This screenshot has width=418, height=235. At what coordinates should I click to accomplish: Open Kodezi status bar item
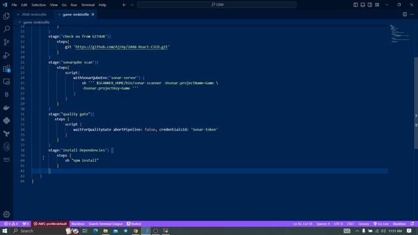[x=134, y=224]
